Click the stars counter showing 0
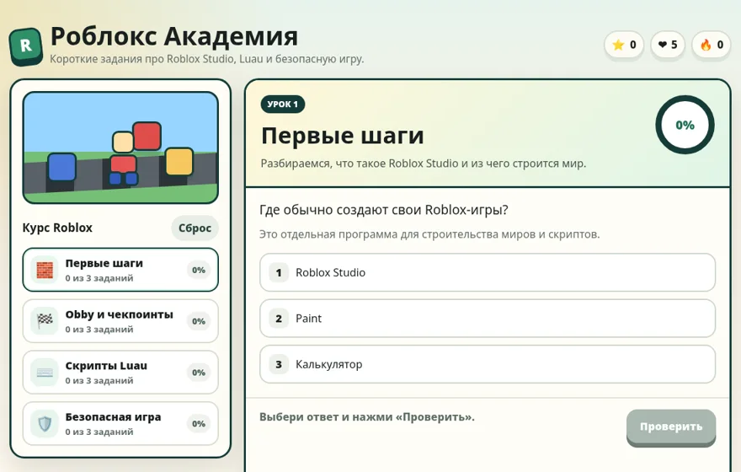The width and height of the screenshot is (741, 472). tap(624, 45)
